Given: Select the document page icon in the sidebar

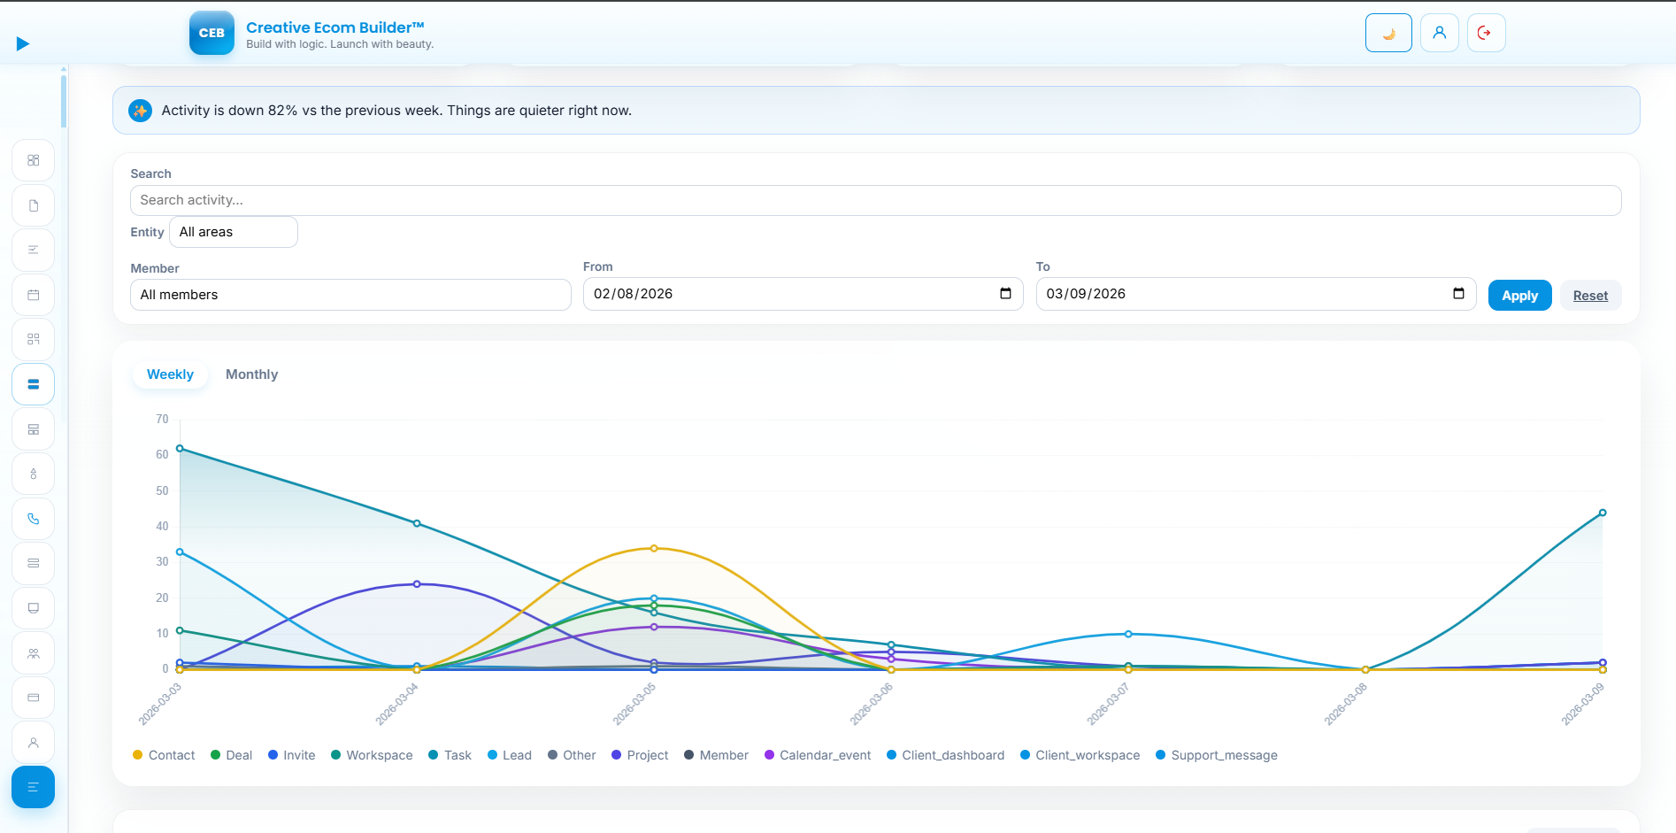Looking at the screenshot, I should click(33, 204).
